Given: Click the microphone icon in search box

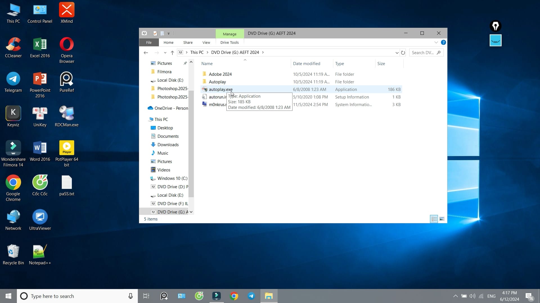Looking at the screenshot, I should pos(130,296).
